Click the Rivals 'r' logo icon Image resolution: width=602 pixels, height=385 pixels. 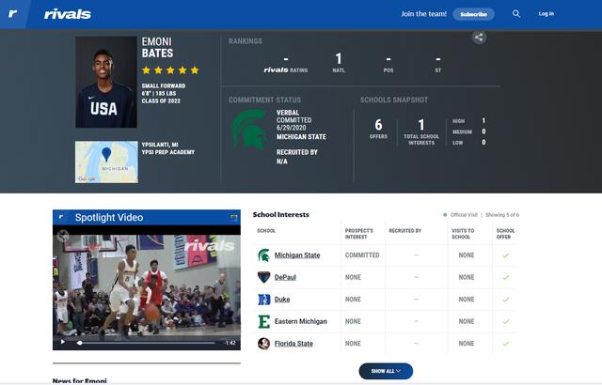coord(12,14)
